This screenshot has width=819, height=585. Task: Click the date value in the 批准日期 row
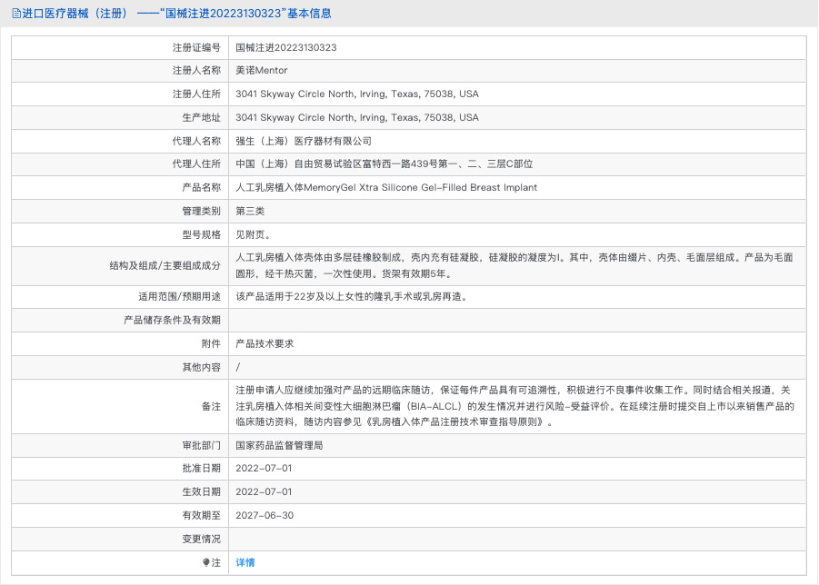(x=264, y=469)
